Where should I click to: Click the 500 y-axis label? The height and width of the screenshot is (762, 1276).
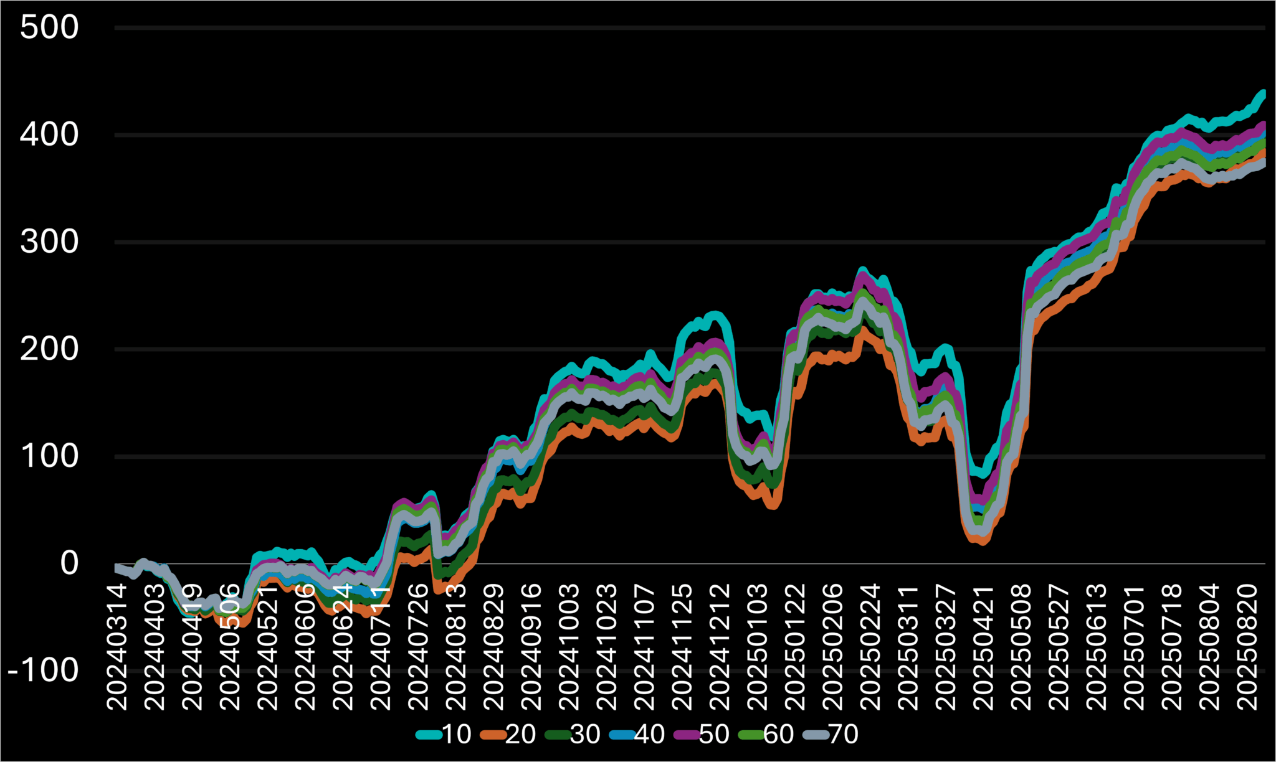[x=49, y=27]
